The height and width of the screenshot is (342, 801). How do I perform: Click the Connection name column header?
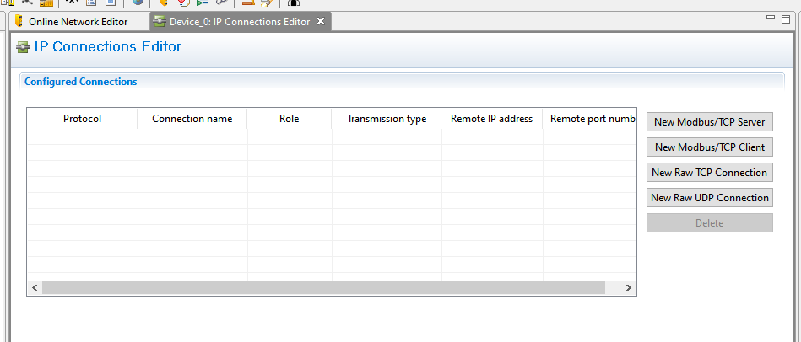click(x=192, y=119)
